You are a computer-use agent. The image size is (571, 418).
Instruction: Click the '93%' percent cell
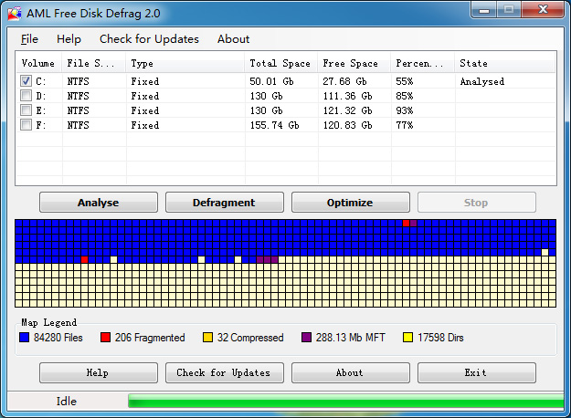pos(405,110)
